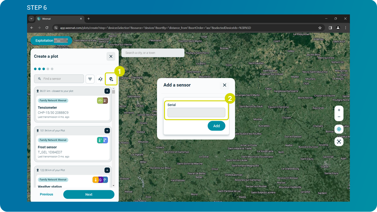Click the 122.08 km of your Plot label
The height and width of the screenshot is (212, 377).
click(x=52, y=170)
